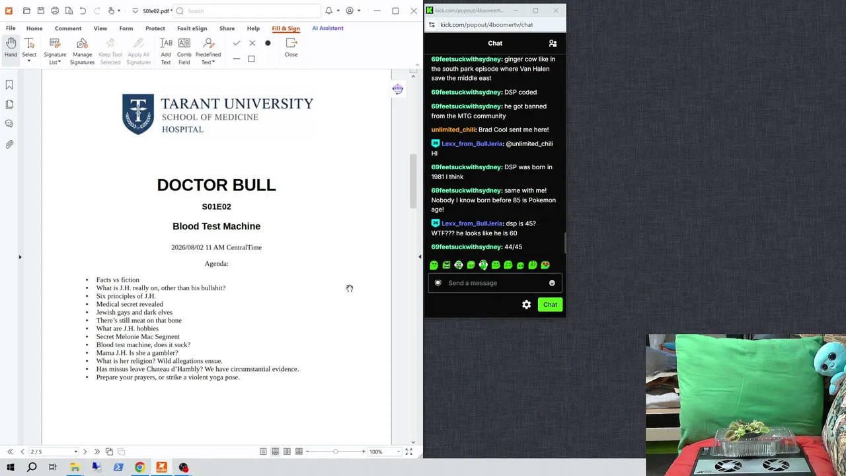Open the View ribbon tab
Image resolution: width=846 pixels, height=476 pixels.
coord(100,28)
